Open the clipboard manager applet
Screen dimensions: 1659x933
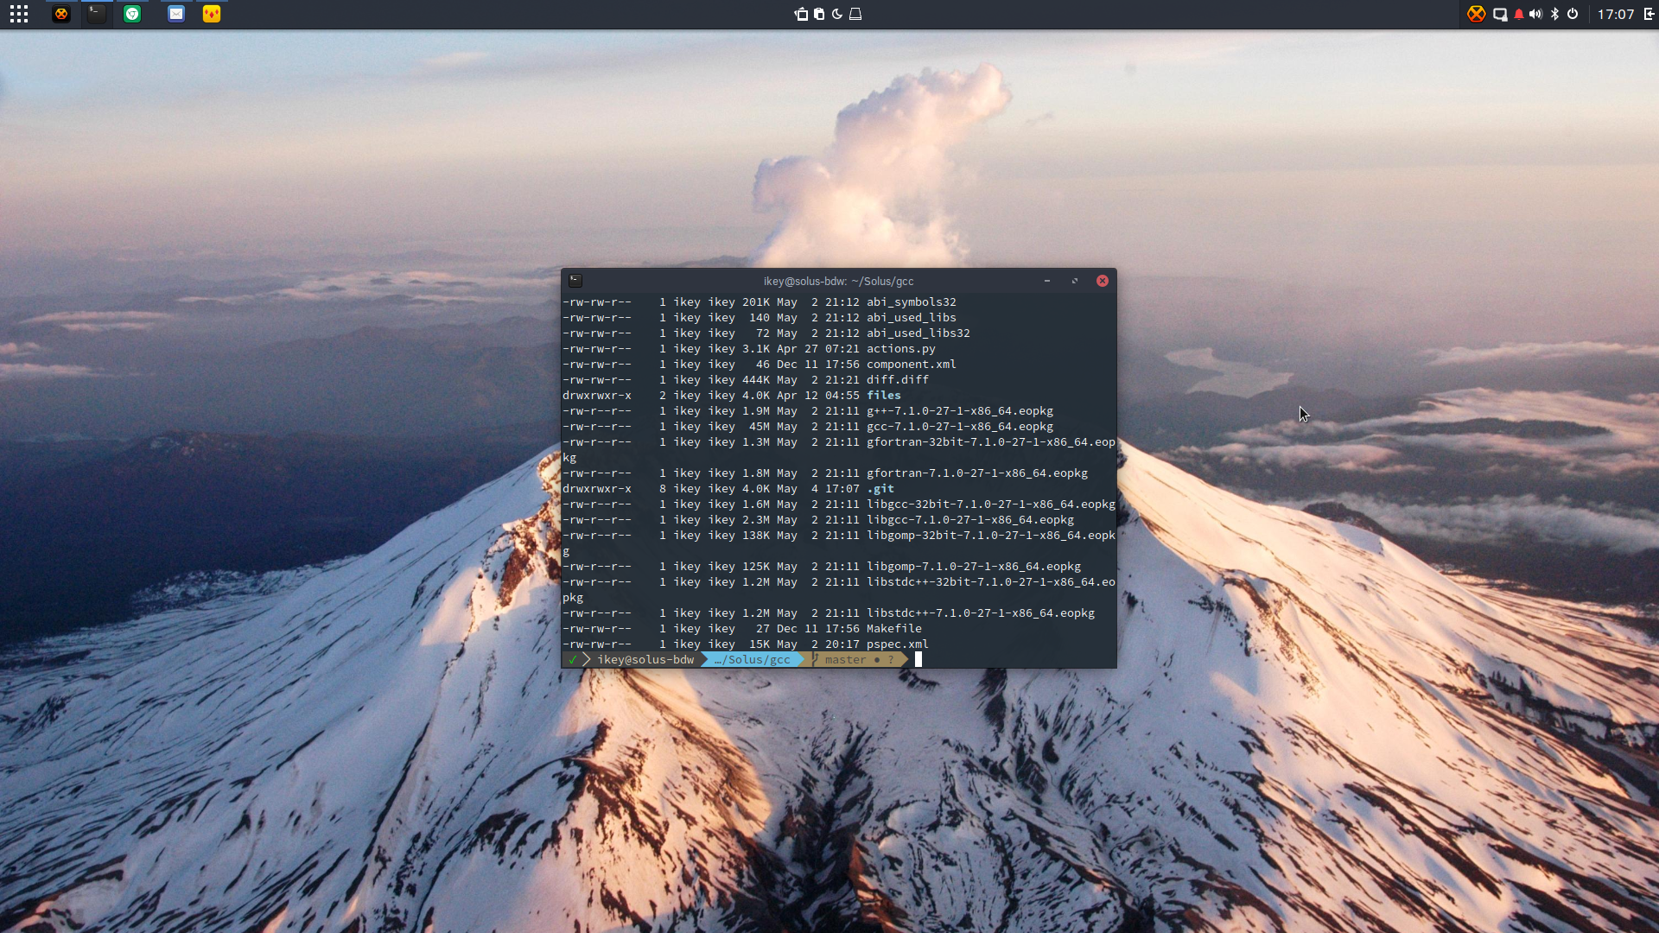click(x=819, y=14)
